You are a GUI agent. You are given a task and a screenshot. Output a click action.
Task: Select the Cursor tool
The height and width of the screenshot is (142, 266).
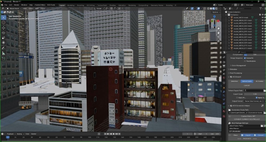coord(3,22)
